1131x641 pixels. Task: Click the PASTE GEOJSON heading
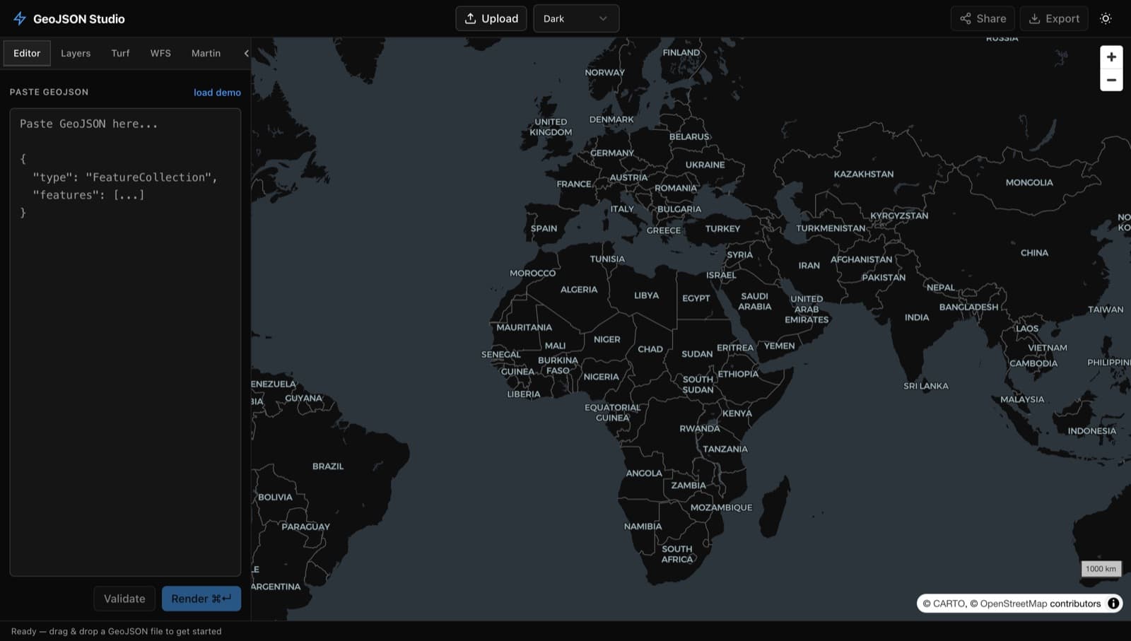click(49, 92)
